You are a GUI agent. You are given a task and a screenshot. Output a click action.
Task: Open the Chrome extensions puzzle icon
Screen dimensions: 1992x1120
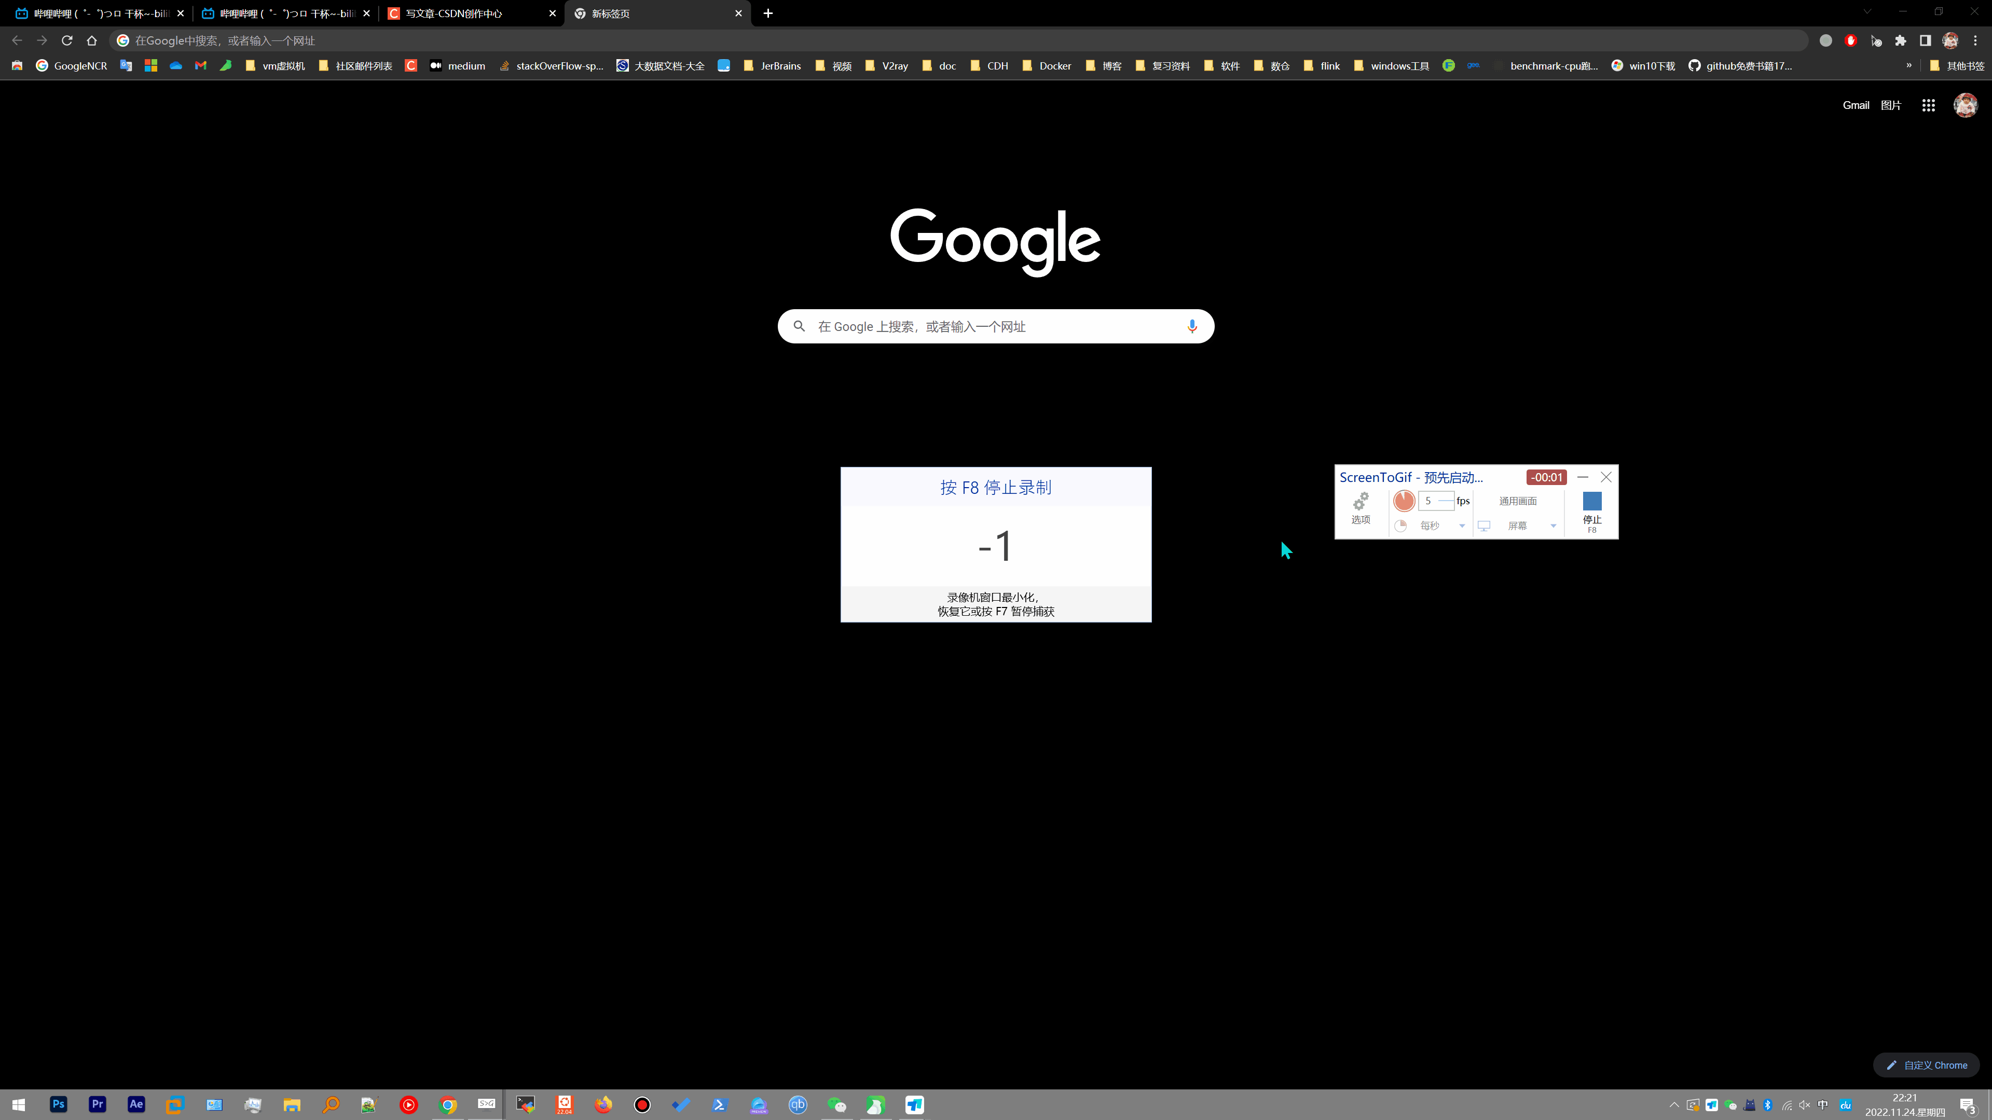[1900, 40]
